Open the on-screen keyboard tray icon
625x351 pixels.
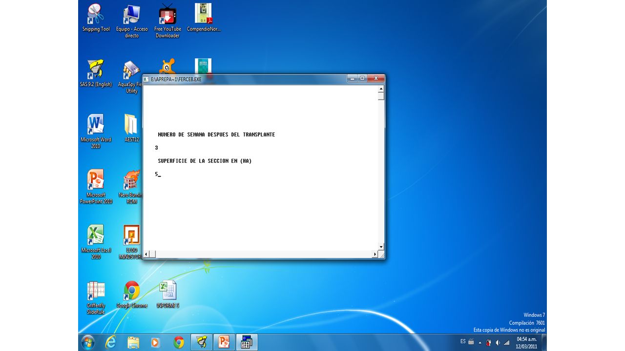pyautogui.click(x=471, y=342)
